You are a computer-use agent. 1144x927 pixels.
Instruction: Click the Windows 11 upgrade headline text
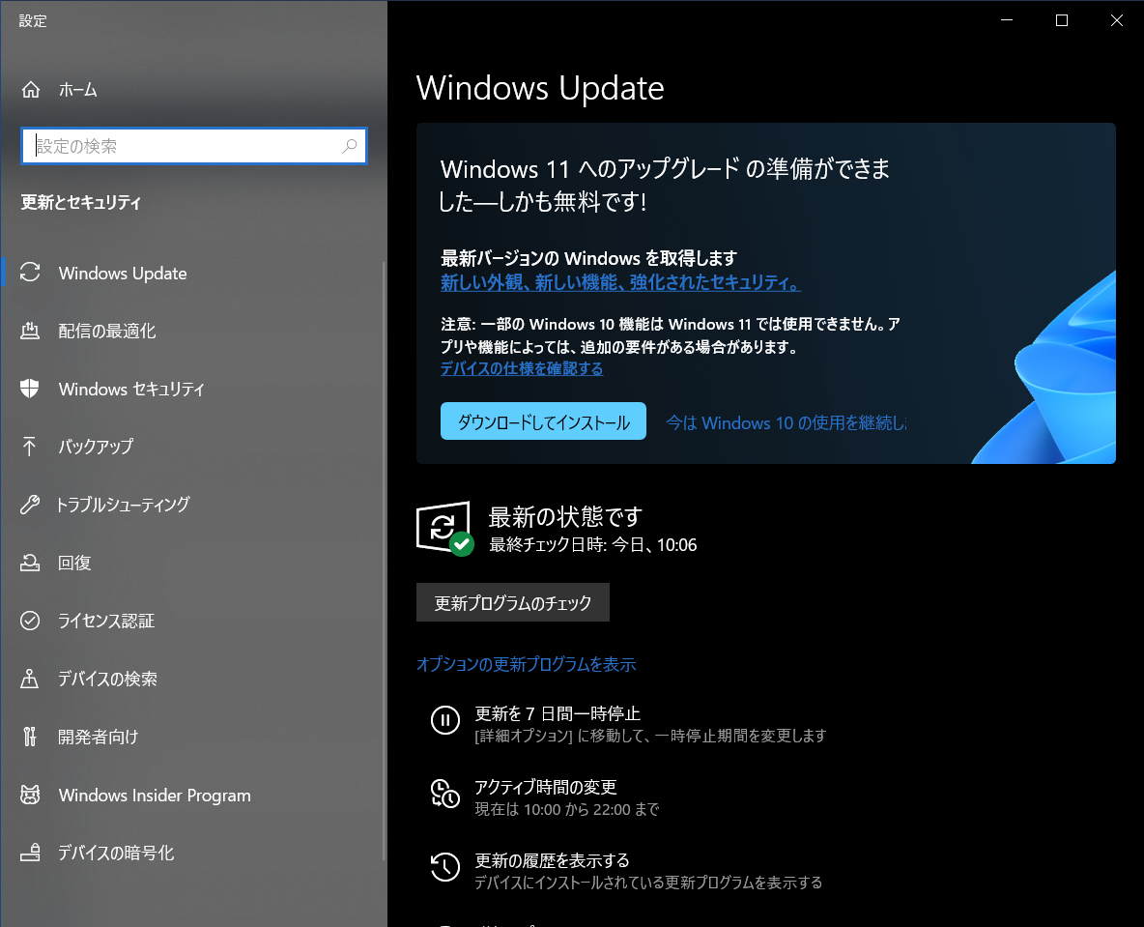(x=665, y=186)
